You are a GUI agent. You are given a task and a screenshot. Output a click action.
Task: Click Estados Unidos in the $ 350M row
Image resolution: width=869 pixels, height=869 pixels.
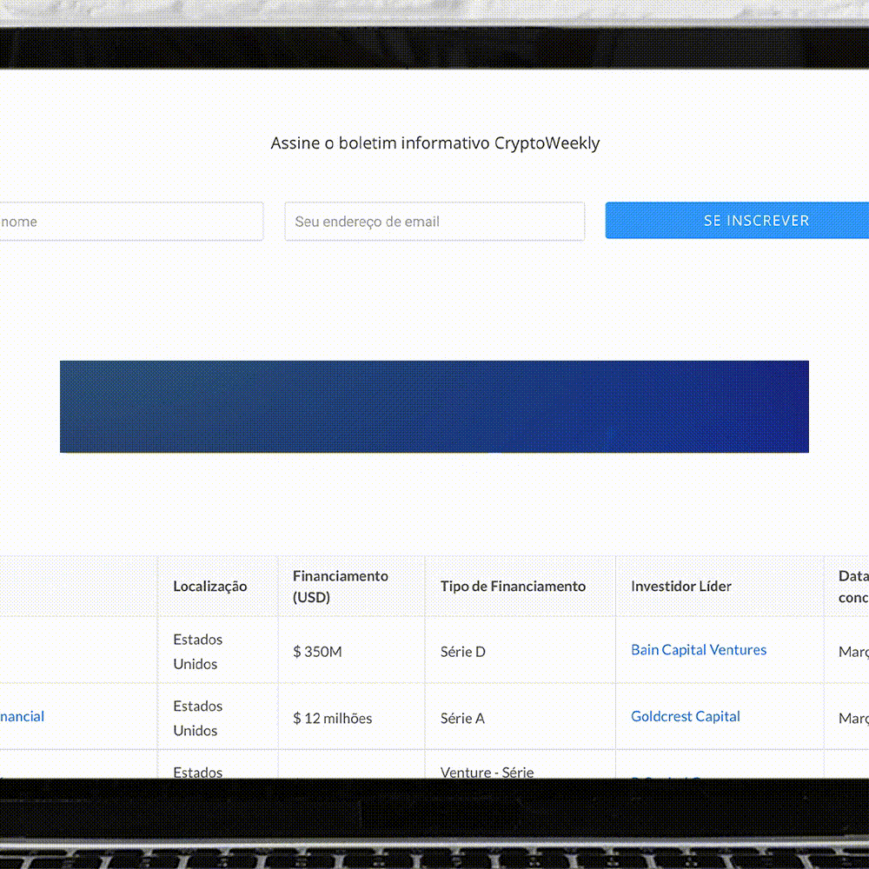[x=197, y=652]
